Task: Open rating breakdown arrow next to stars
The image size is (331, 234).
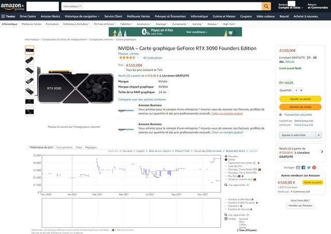Action: pos(138,57)
